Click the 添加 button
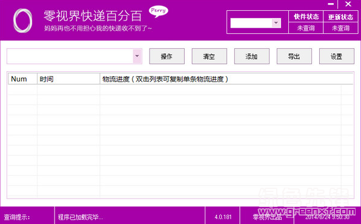The width and height of the screenshot is (361, 224). [x=251, y=56]
